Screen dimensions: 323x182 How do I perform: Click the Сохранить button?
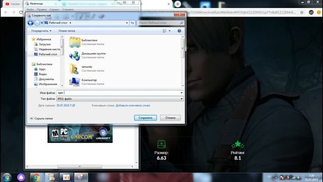point(145,118)
